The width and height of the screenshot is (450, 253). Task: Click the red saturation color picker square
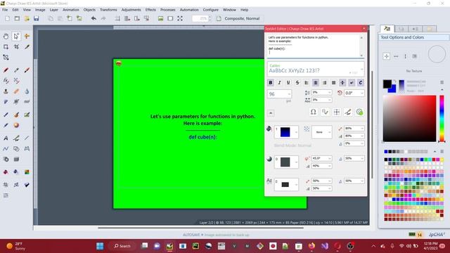409,119
